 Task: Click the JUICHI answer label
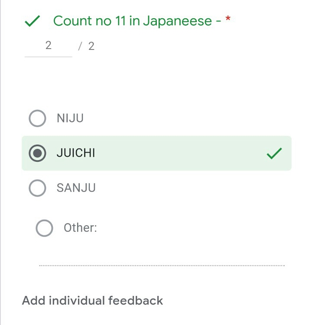pos(76,153)
